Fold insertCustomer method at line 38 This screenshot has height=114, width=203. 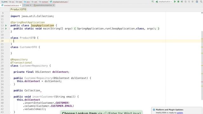[10, 97]
